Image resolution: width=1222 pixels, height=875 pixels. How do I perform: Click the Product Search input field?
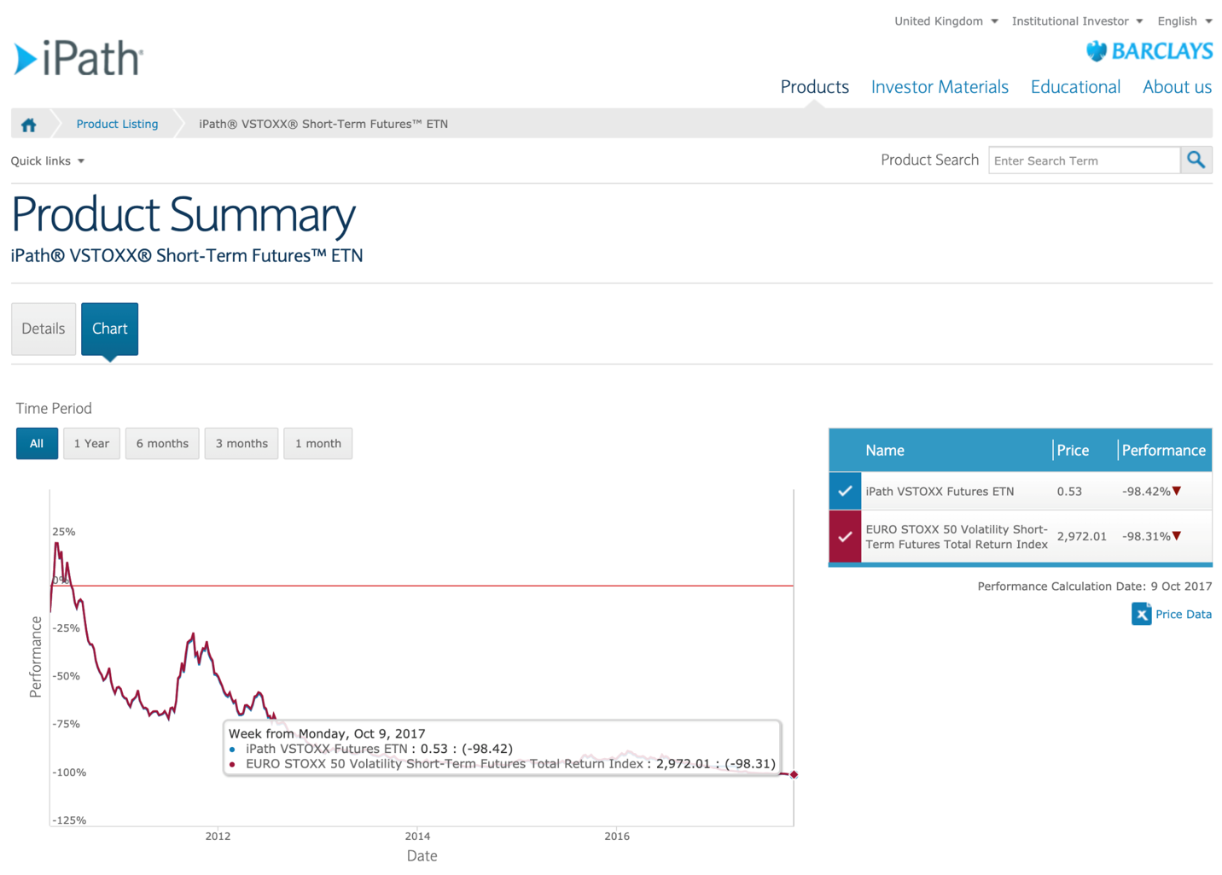tap(1084, 160)
